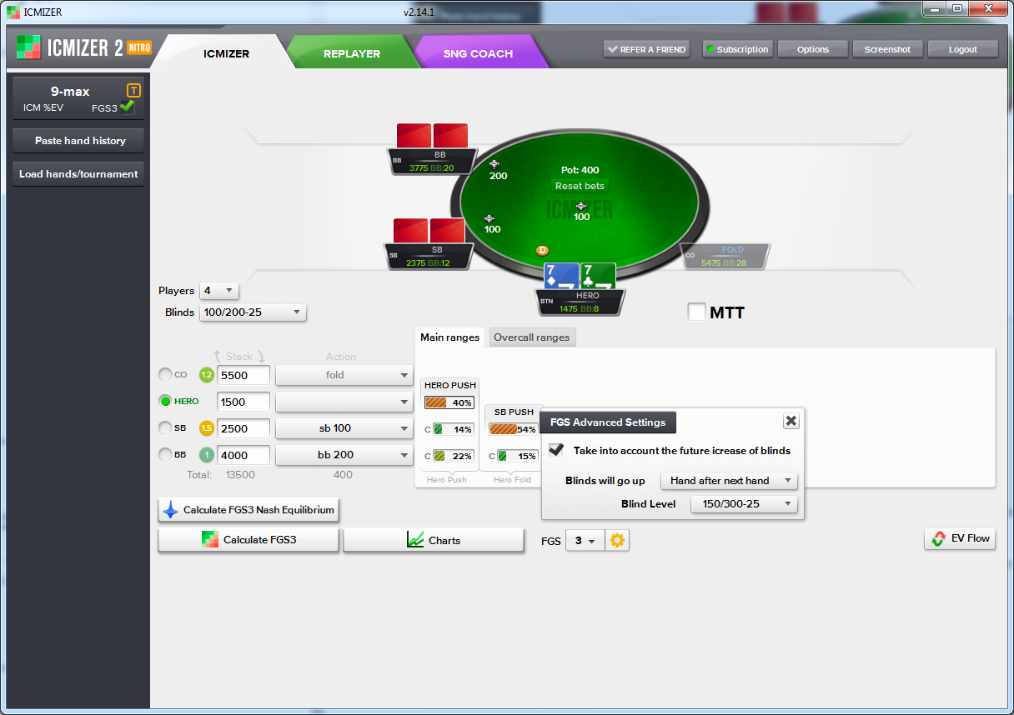Switch to the REPLAYER tab
This screenshot has width=1014, height=715.
pyautogui.click(x=352, y=53)
